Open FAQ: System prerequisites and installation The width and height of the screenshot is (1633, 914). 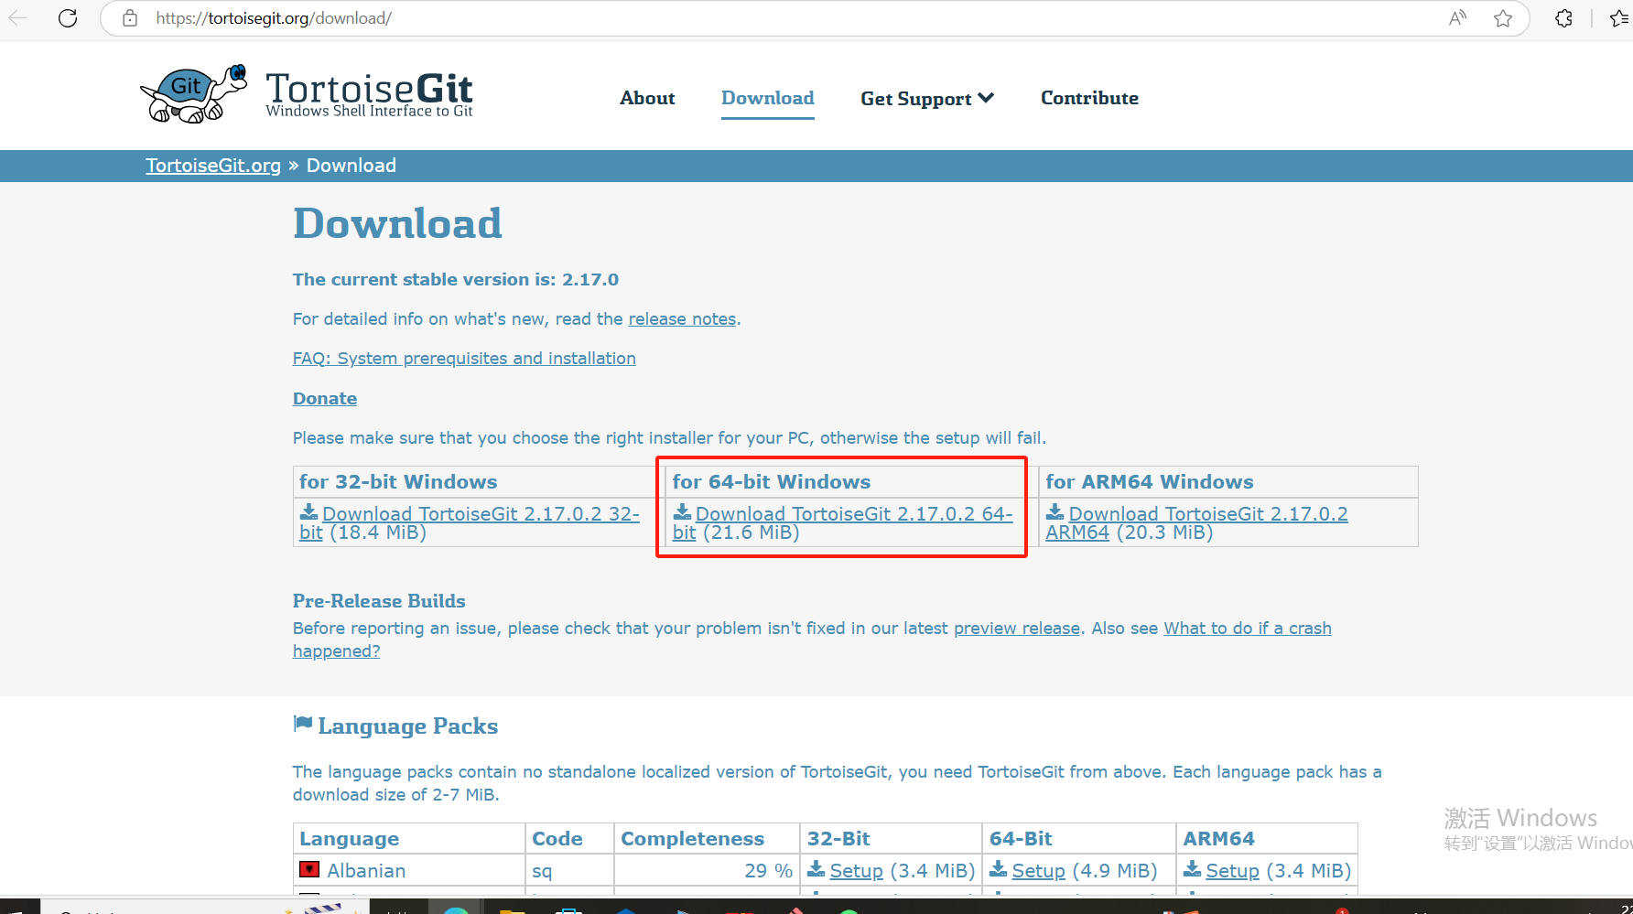point(464,359)
